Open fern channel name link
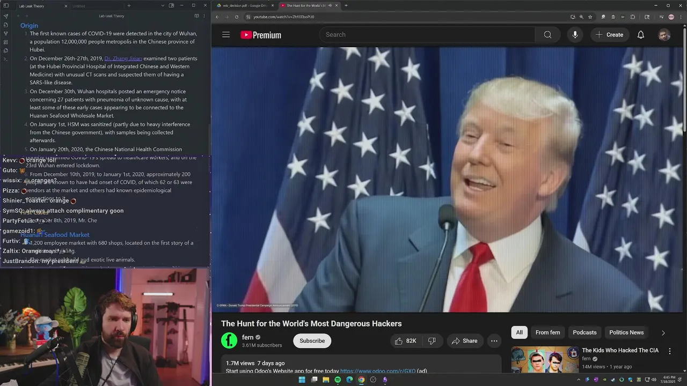Viewport: 687px width, 386px height. pyautogui.click(x=247, y=337)
